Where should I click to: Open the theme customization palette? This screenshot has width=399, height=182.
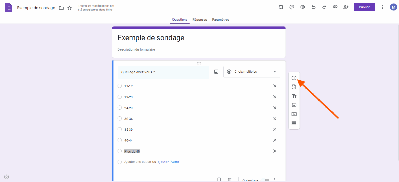pyautogui.click(x=291, y=7)
